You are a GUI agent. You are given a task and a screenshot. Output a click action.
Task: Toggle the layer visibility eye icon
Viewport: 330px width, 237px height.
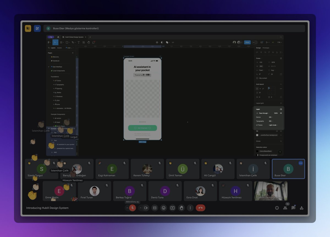(x=281, y=113)
